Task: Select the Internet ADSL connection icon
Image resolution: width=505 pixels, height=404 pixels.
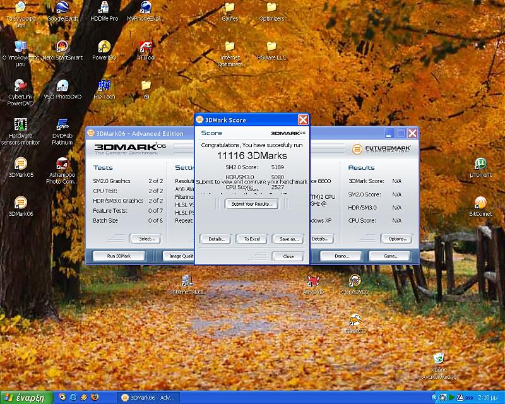Action: pos(187,285)
